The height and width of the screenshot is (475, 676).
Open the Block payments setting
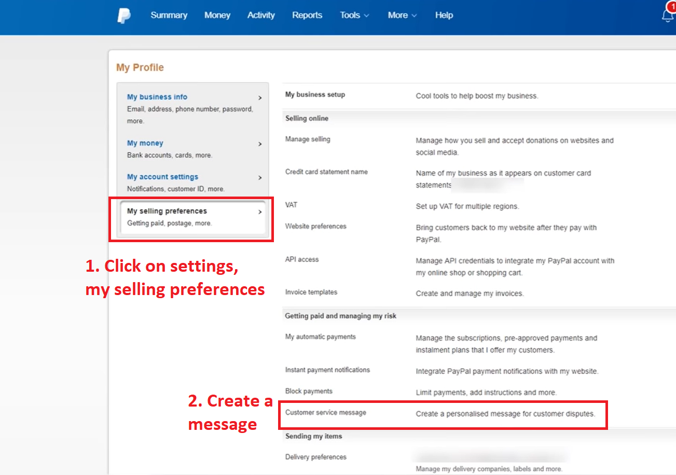tap(309, 391)
